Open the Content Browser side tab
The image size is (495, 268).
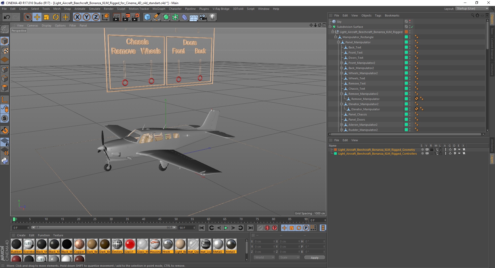(x=492, y=48)
